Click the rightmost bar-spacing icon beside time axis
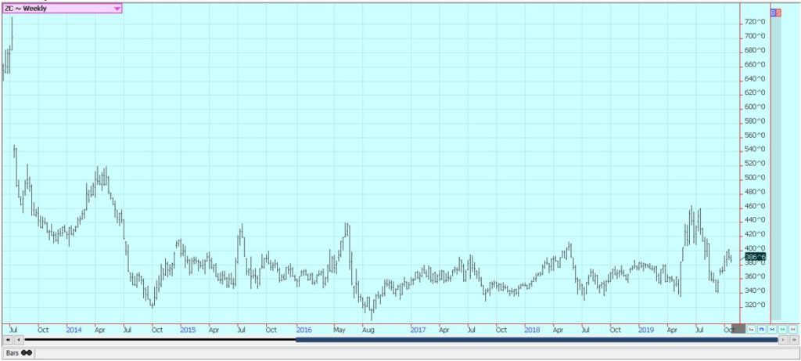This screenshot has width=801, height=361. tap(793, 330)
